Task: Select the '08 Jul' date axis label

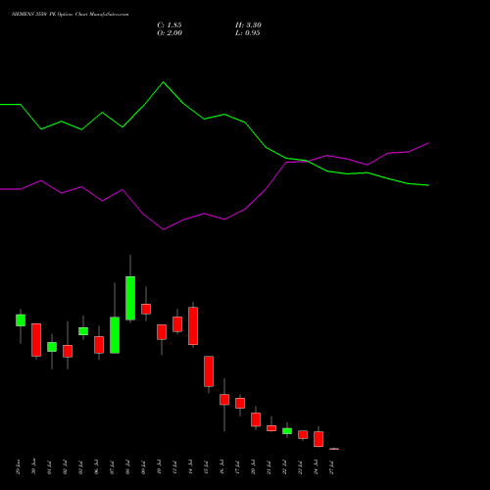Action: pyautogui.click(x=127, y=466)
